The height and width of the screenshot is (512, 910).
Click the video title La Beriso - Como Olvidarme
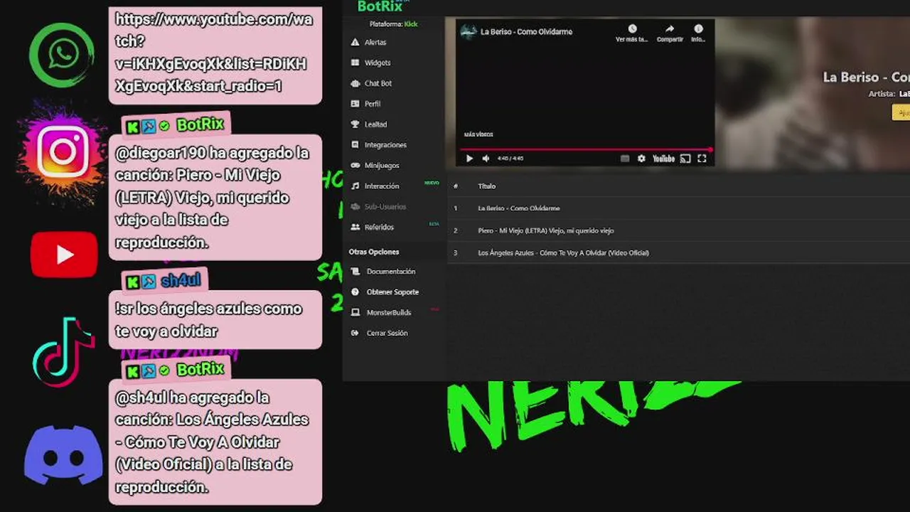tap(526, 32)
